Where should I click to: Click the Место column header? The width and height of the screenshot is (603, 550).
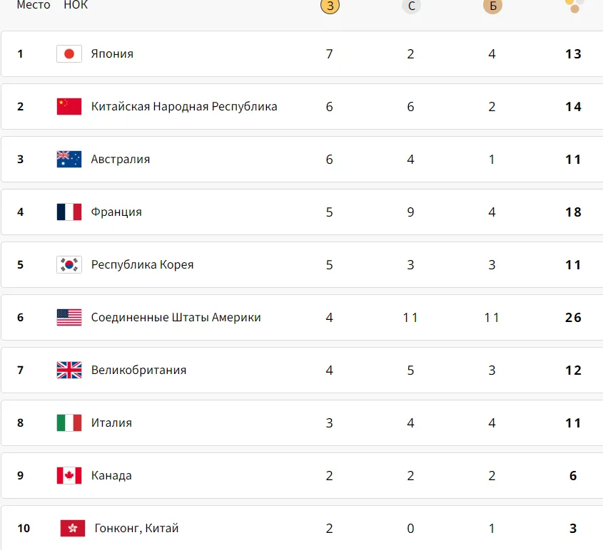34,5
